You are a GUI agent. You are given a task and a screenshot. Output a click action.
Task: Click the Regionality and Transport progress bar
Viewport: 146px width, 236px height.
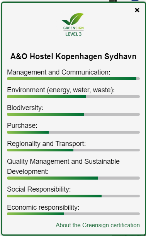[73, 150]
